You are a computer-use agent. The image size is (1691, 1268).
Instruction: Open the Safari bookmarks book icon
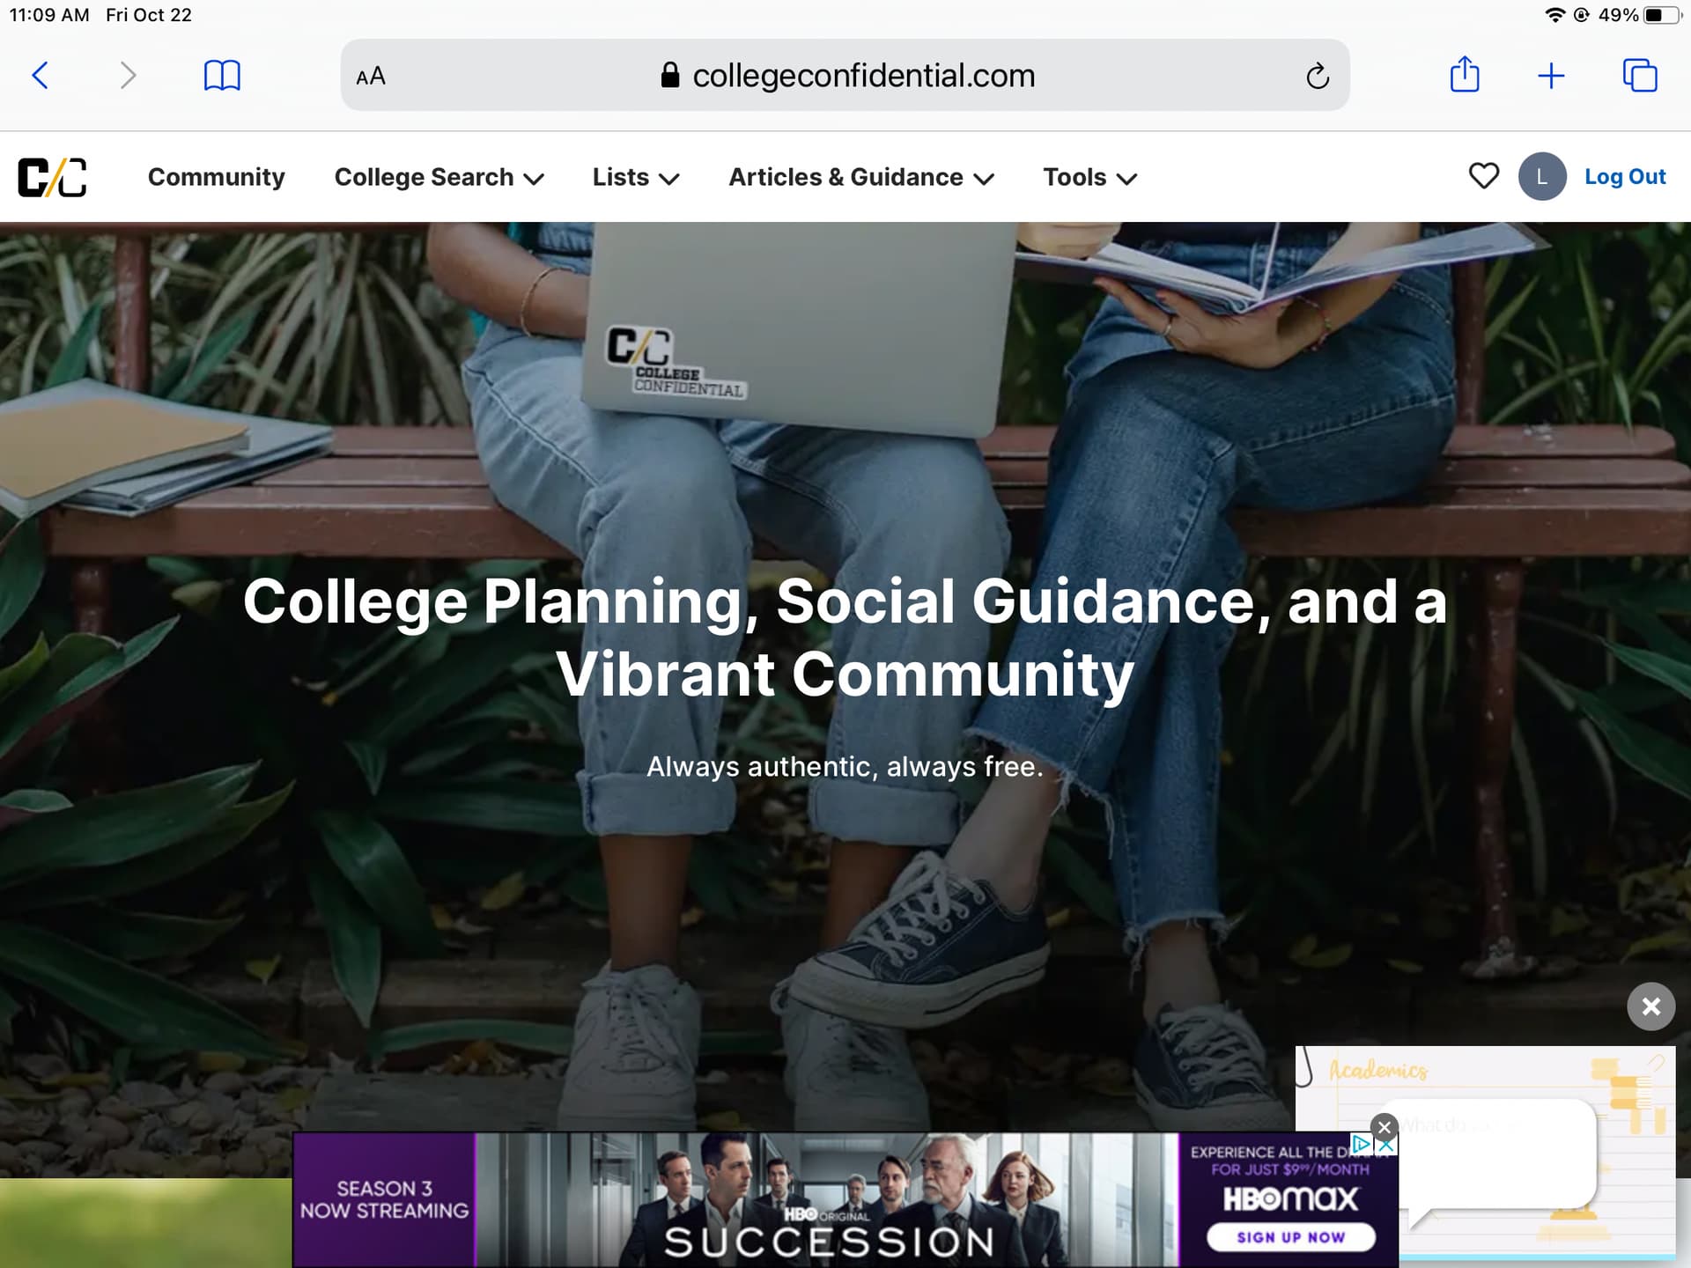pyautogui.click(x=222, y=75)
